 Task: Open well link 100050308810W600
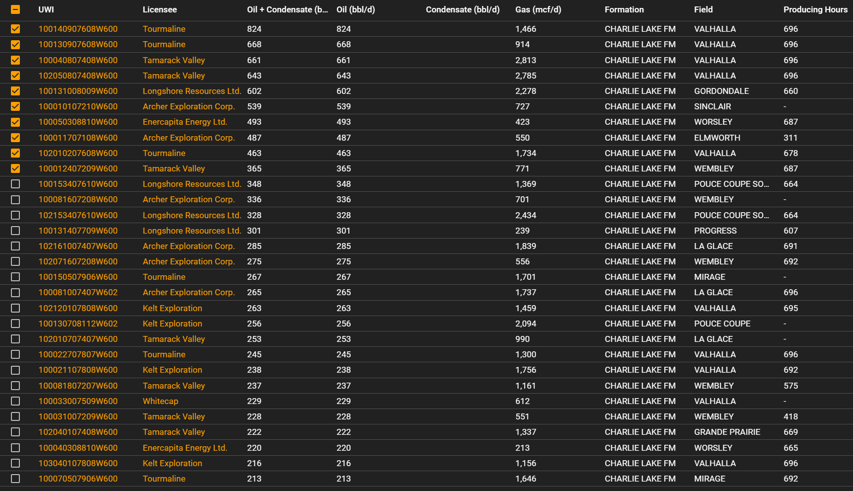click(x=78, y=122)
